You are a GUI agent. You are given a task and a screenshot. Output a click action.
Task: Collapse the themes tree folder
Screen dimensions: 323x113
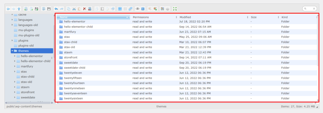click(12, 51)
